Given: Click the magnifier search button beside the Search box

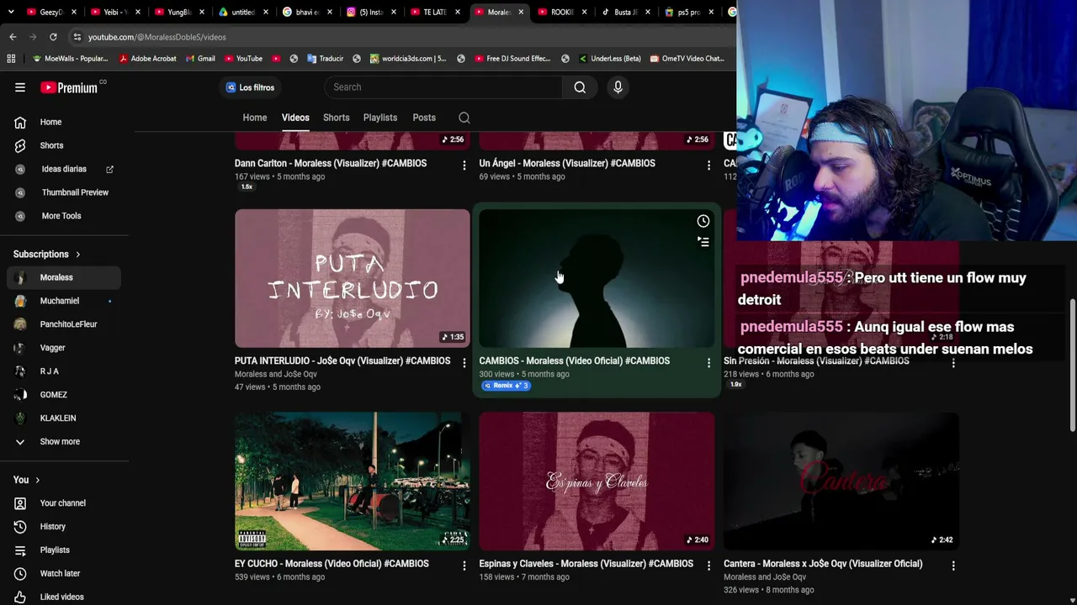Looking at the screenshot, I should [580, 87].
